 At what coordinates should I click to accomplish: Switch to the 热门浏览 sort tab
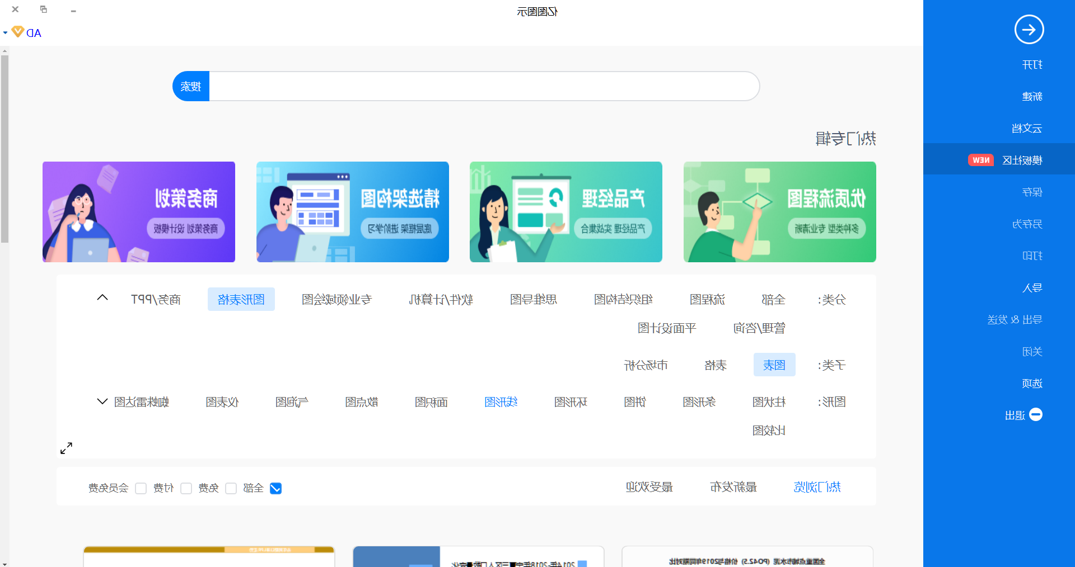817,487
